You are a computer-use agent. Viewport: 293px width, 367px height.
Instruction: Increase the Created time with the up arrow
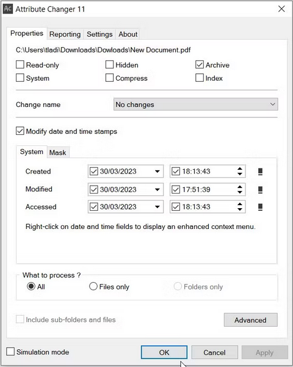click(240, 169)
